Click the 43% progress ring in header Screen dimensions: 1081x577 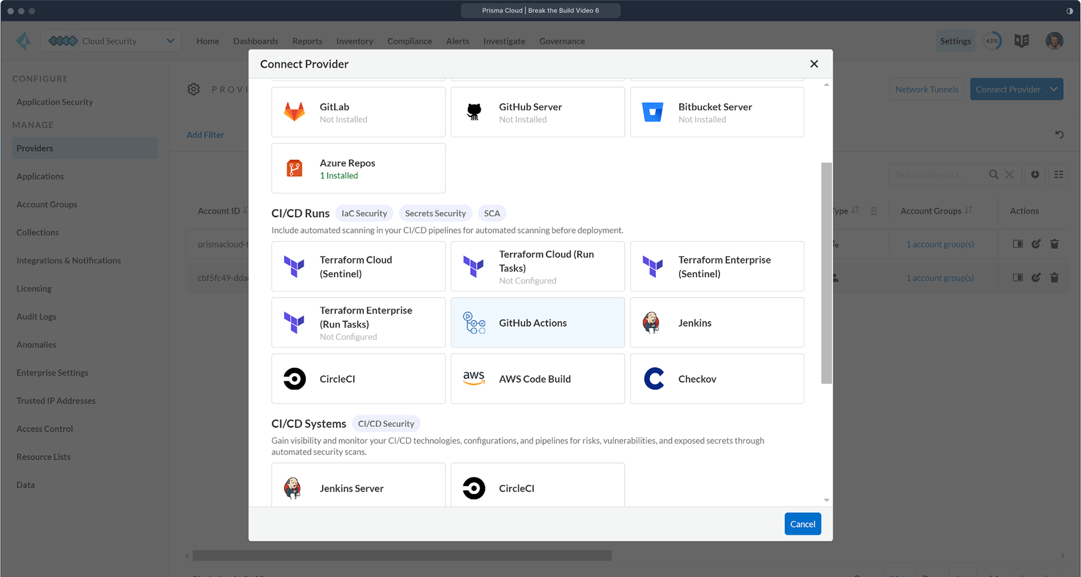pyautogui.click(x=992, y=41)
